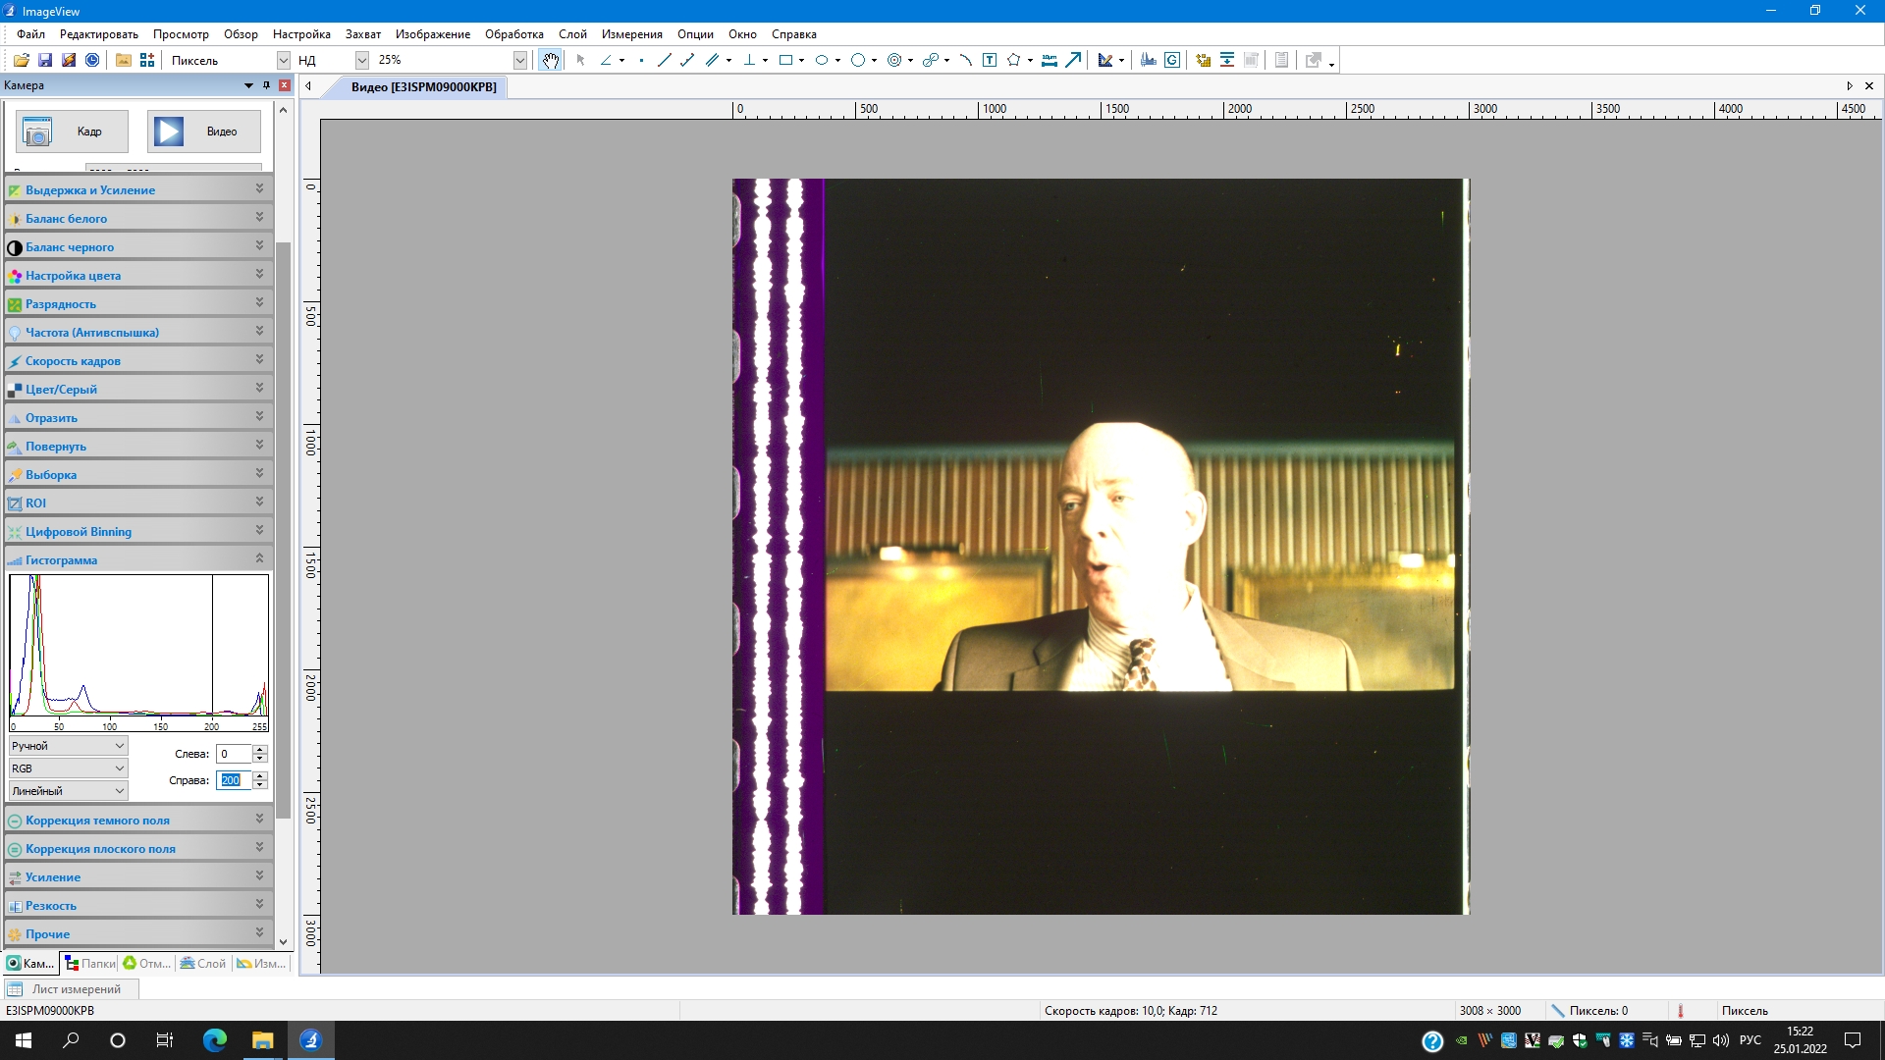Screen dimensions: 1885x1060
Task: Select the concentric circles tool
Action: (894, 61)
